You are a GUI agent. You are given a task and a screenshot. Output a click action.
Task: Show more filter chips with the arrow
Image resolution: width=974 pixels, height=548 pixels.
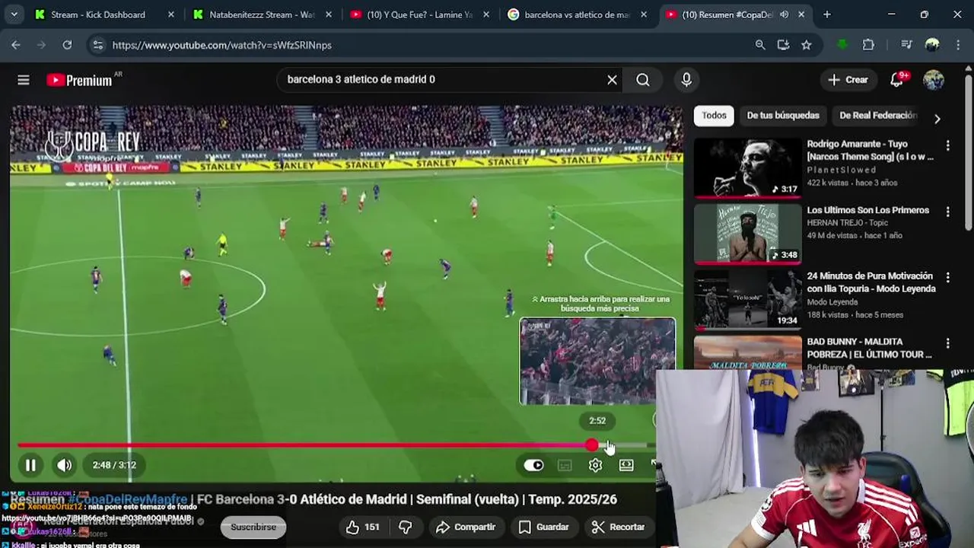point(937,118)
